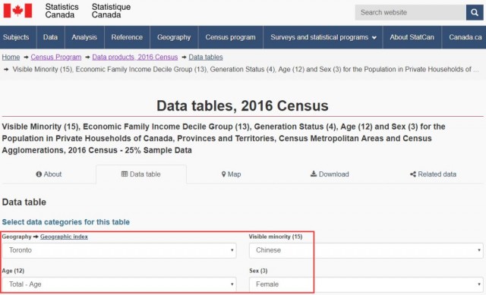
Task: Click the Canadian flag logo
Action: click(17, 11)
